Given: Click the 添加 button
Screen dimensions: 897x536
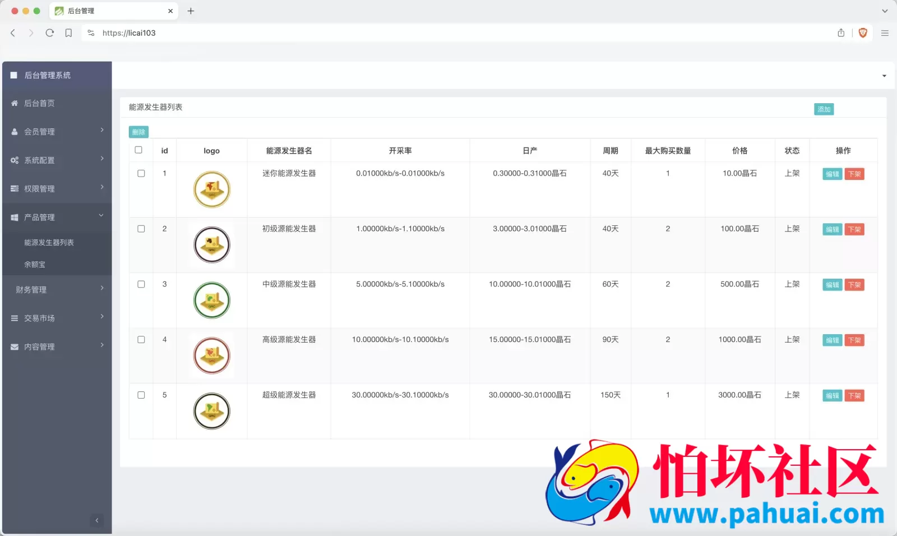Looking at the screenshot, I should 824,109.
